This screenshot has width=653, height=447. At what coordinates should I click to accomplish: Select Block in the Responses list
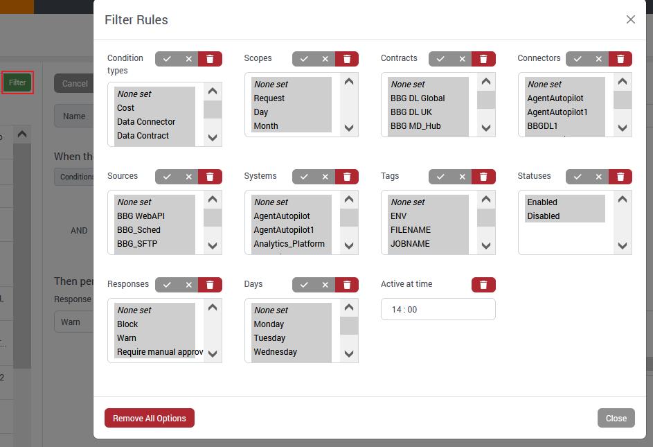(127, 324)
